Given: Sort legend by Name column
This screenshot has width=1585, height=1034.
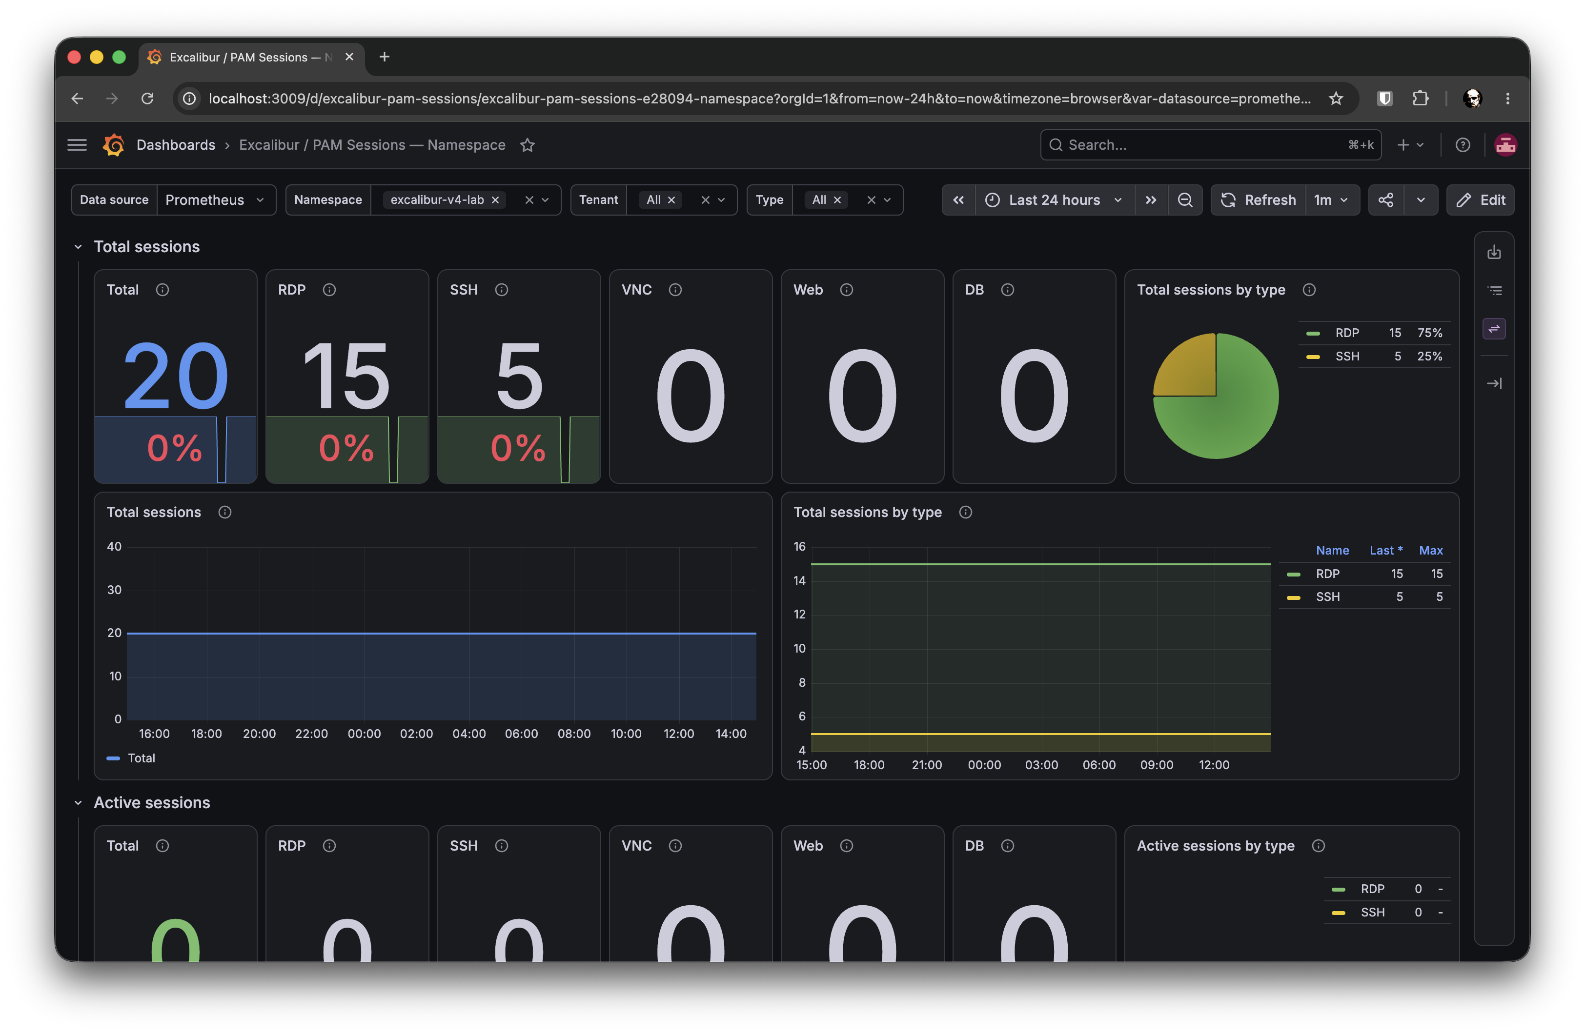Looking at the screenshot, I should point(1332,551).
